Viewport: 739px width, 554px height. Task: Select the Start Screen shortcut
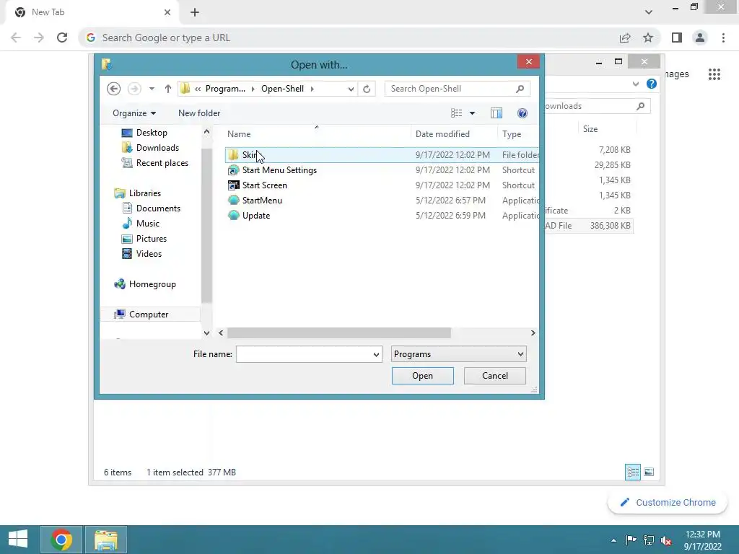coord(264,185)
